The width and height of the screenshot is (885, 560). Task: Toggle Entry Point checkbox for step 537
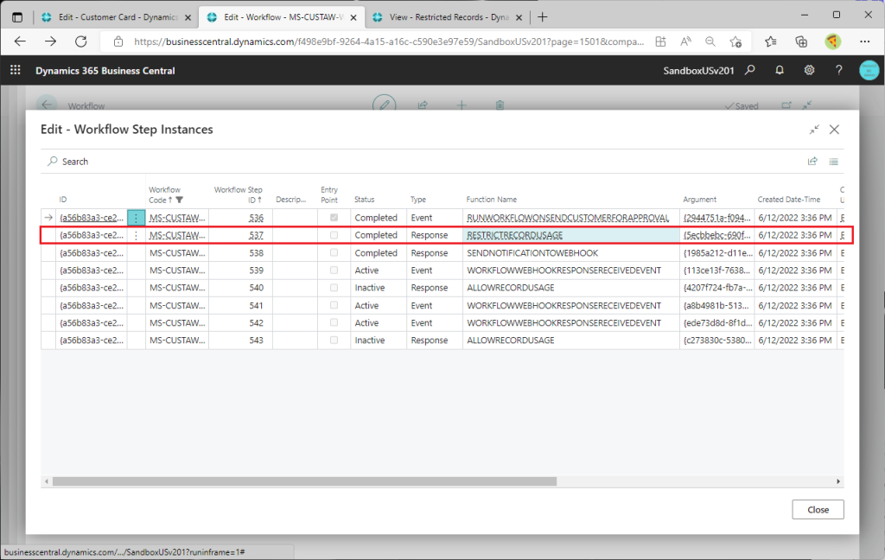(334, 235)
